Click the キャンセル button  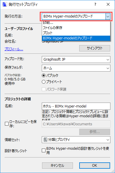(x=57, y=166)
